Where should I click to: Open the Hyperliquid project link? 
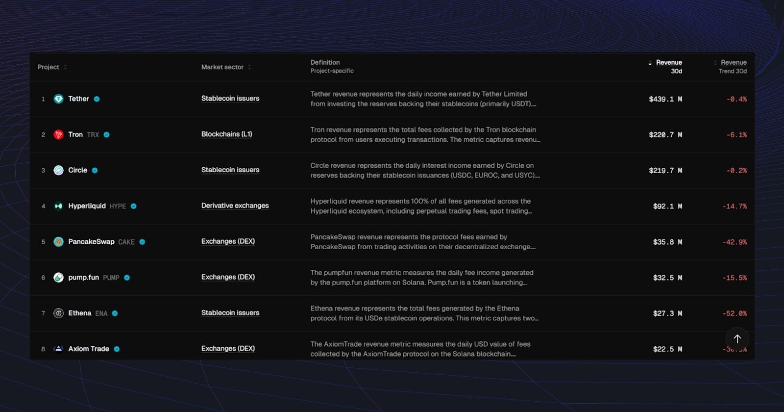[87, 206]
